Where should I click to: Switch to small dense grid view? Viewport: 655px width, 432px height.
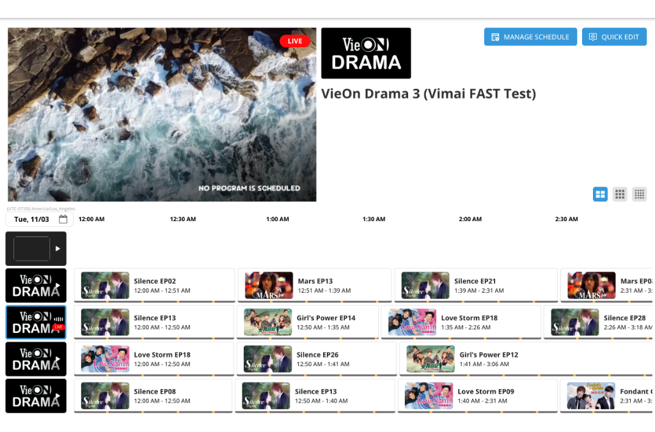tap(639, 194)
